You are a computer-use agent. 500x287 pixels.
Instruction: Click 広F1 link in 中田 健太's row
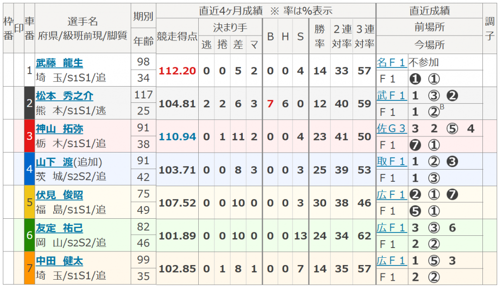pyautogui.click(x=391, y=261)
